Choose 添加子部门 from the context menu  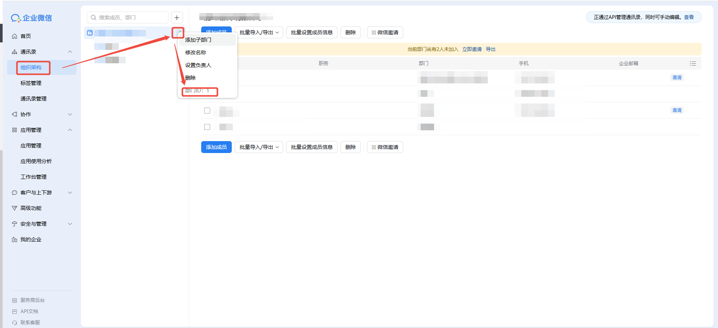coord(198,40)
